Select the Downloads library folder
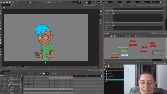The image size is (167, 94). click(x=110, y=77)
